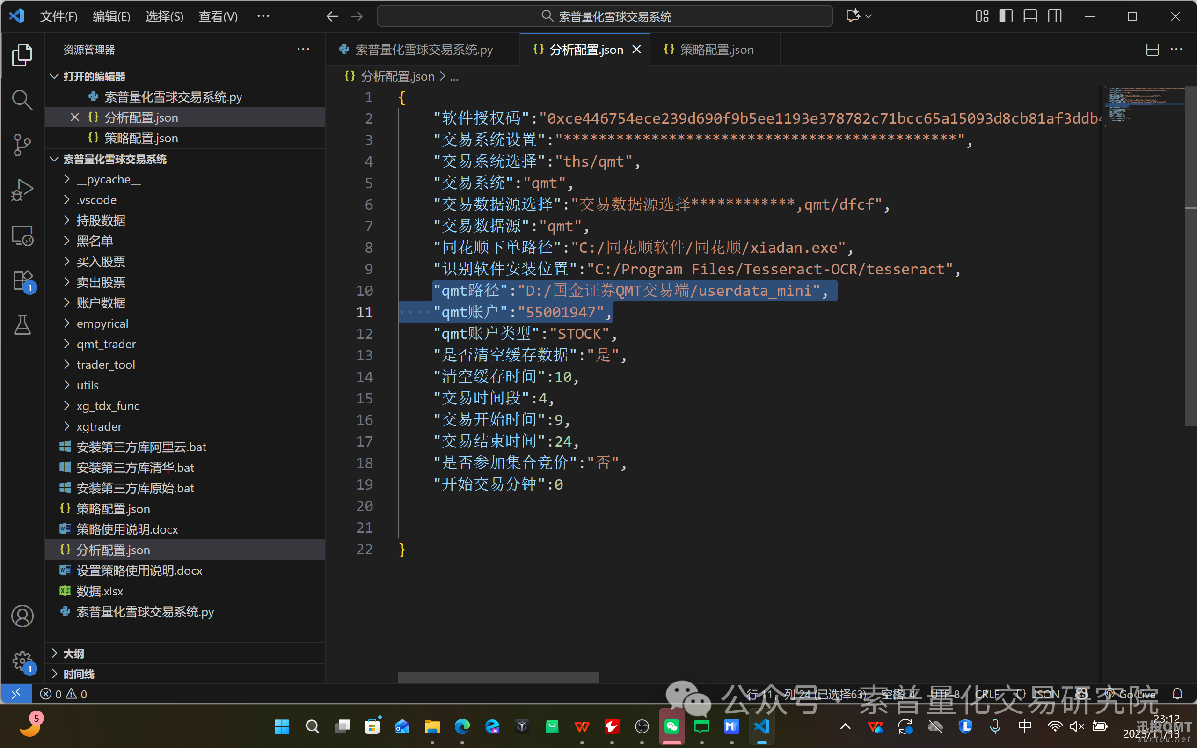Screen dimensions: 1197x748
Task: Open WeChat from the taskbar
Action: 671,727
